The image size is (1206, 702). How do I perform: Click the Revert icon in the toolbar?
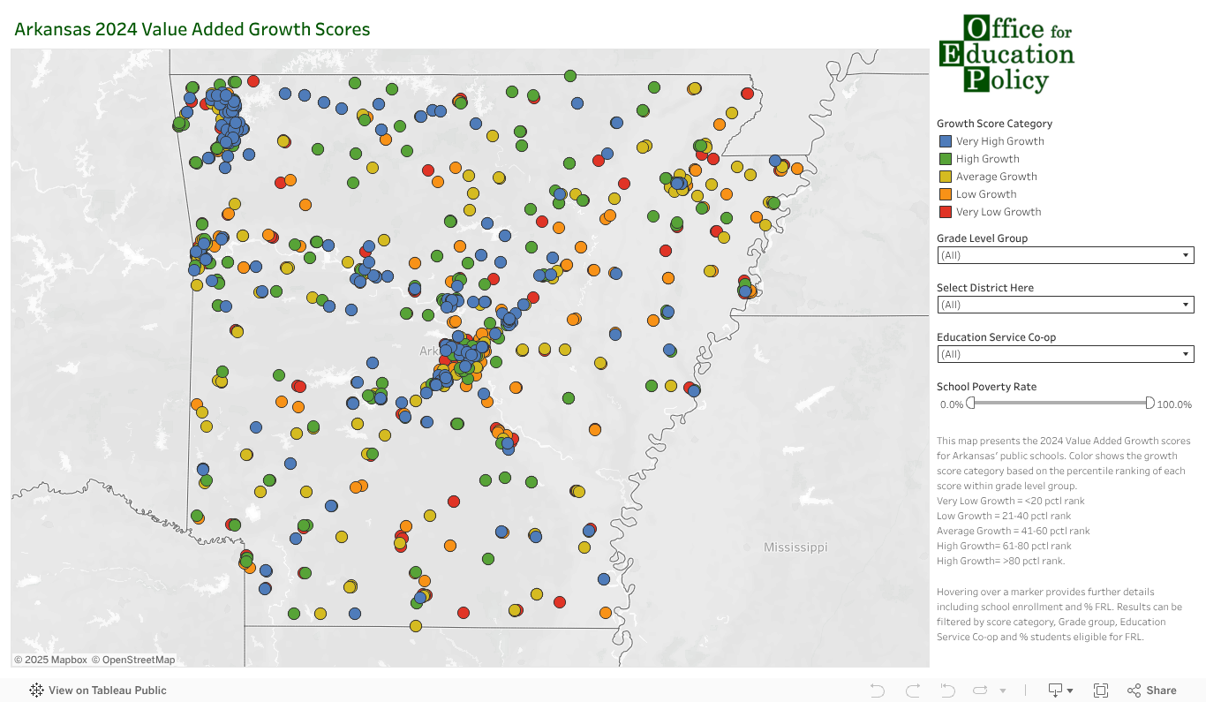pyautogui.click(x=947, y=691)
